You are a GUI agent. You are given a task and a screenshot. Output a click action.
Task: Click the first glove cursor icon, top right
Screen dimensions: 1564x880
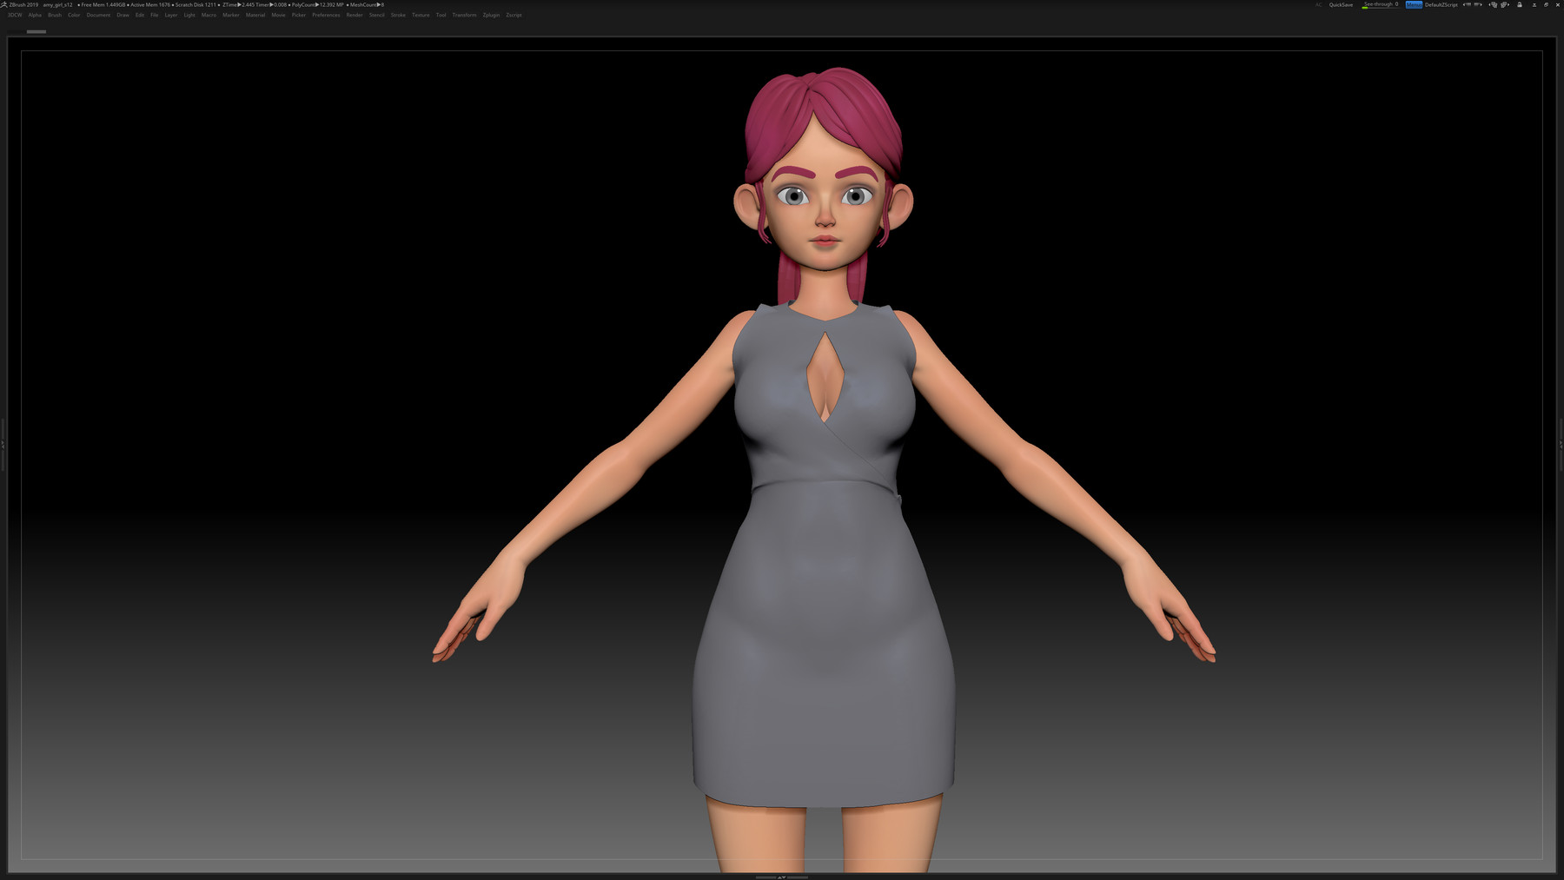point(1493,4)
